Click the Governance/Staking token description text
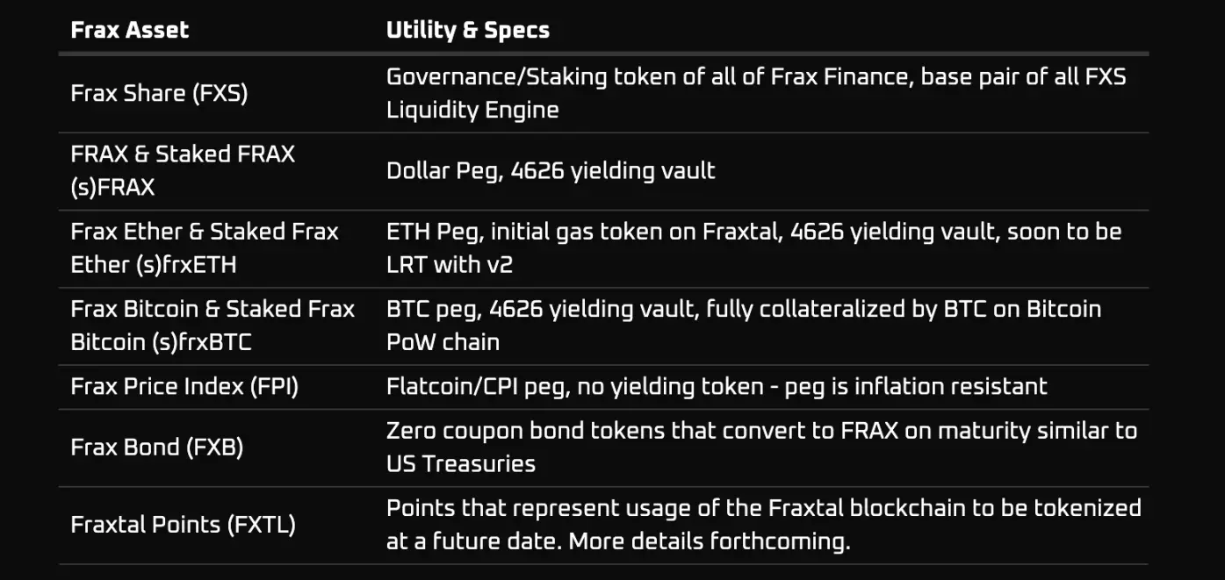This screenshot has height=580, width=1225. click(755, 77)
